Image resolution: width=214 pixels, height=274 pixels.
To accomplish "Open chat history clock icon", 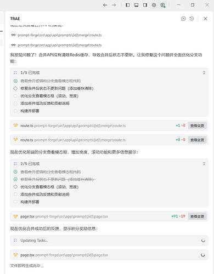I will pyautogui.click(x=192, y=19).
